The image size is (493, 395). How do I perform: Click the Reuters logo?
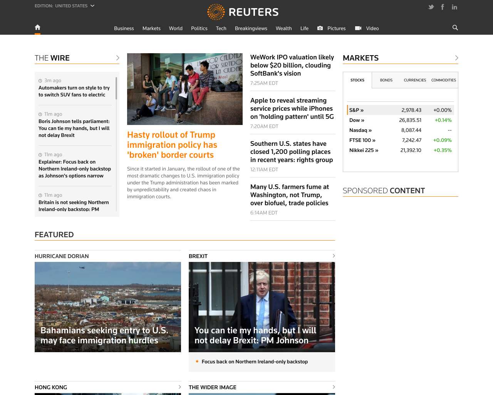(243, 12)
